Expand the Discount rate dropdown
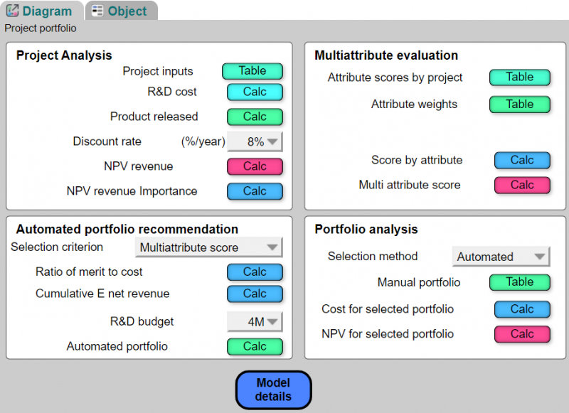This screenshot has width=569, height=413. tap(255, 141)
